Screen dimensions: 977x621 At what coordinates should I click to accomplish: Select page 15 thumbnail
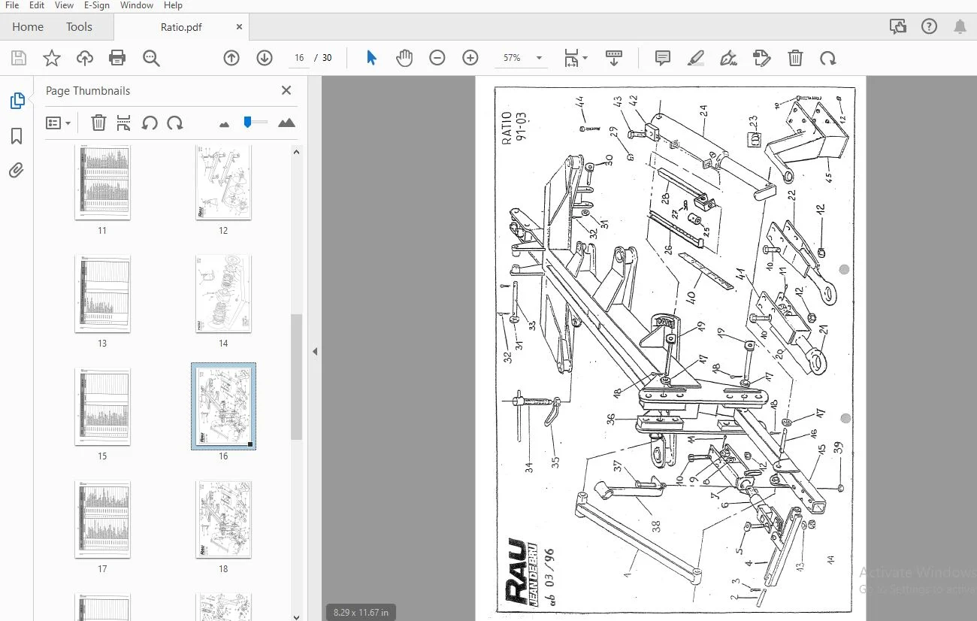pos(102,407)
